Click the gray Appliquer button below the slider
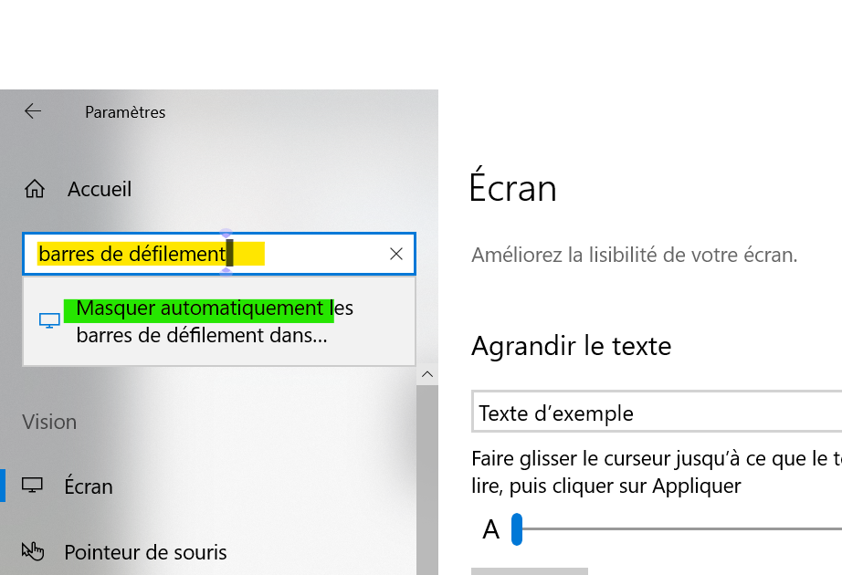 pyautogui.click(x=530, y=570)
